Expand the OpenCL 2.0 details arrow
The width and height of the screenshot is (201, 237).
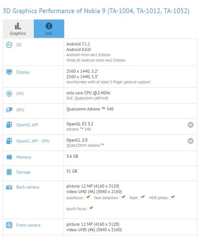(191, 141)
